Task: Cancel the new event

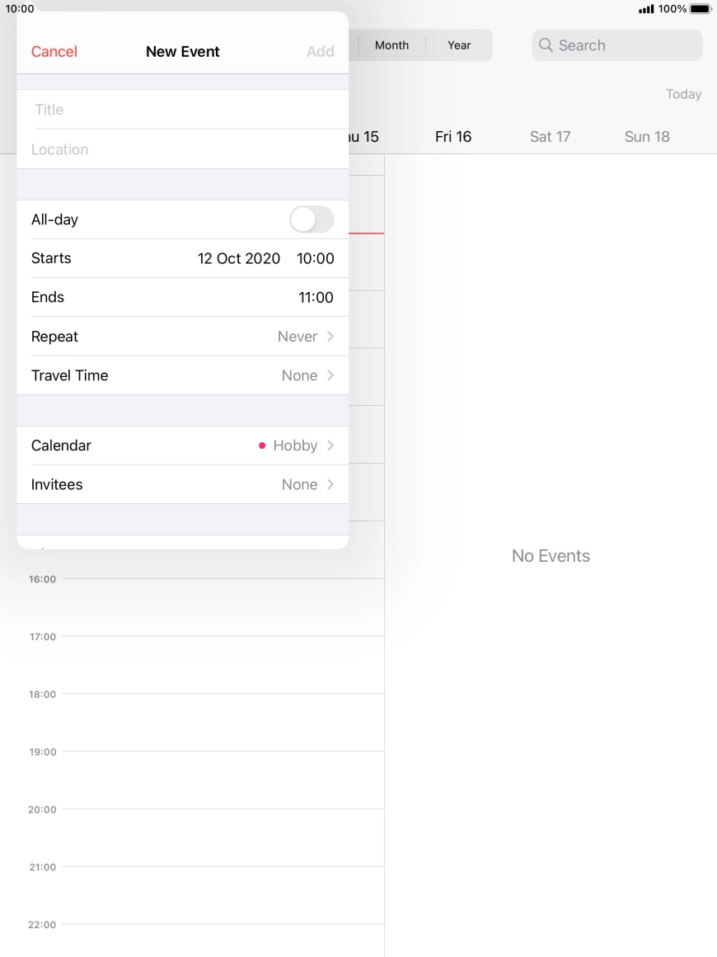Action: tap(54, 51)
